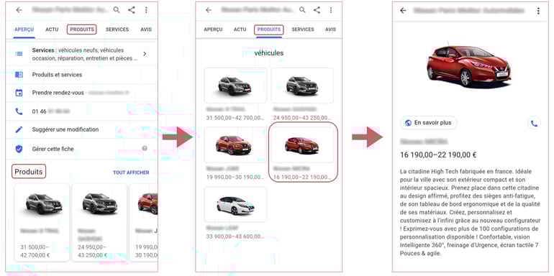Image resolution: width=554 pixels, height=276 pixels.
Task: Open search in the middle phone screen
Action: pyautogui.click(x=302, y=10)
